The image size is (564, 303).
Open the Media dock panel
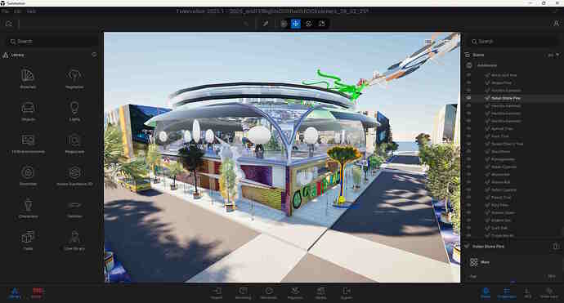point(321,293)
